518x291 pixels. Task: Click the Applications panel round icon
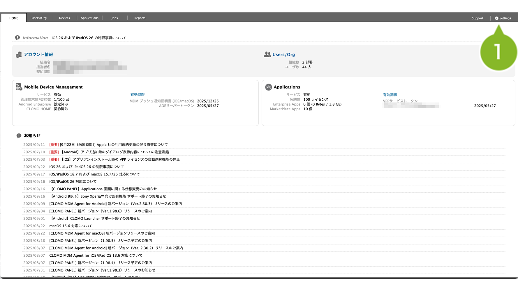tap(268, 87)
